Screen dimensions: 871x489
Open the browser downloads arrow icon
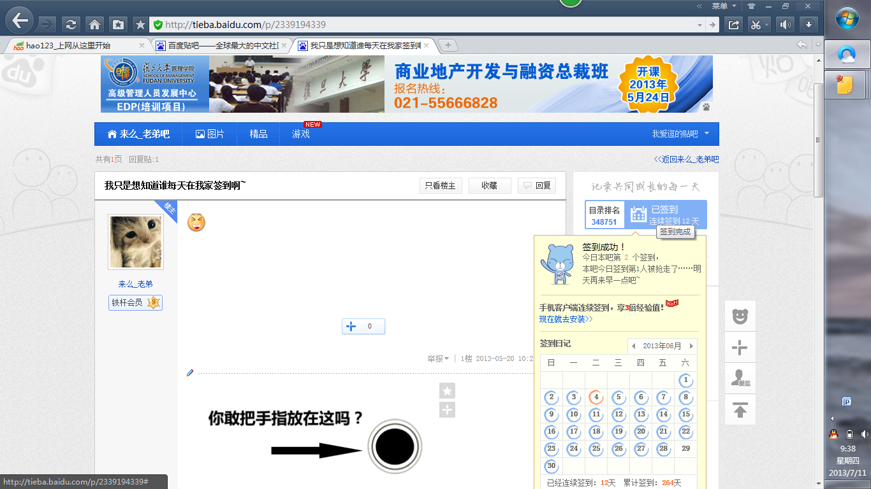pos(809,24)
